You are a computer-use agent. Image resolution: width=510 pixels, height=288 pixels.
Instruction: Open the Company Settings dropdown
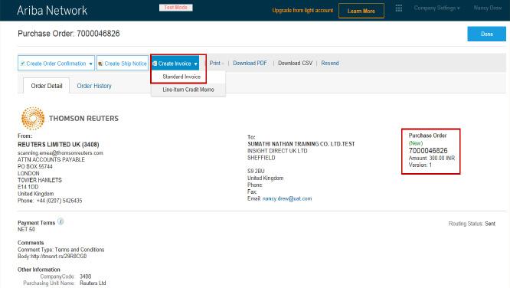coord(436,8)
